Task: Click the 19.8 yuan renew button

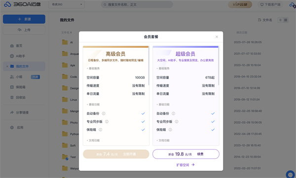Action: (x=186, y=154)
